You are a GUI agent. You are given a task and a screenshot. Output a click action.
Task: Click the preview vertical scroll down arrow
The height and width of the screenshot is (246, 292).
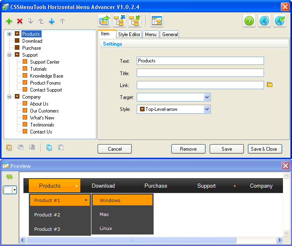click(x=286, y=233)
